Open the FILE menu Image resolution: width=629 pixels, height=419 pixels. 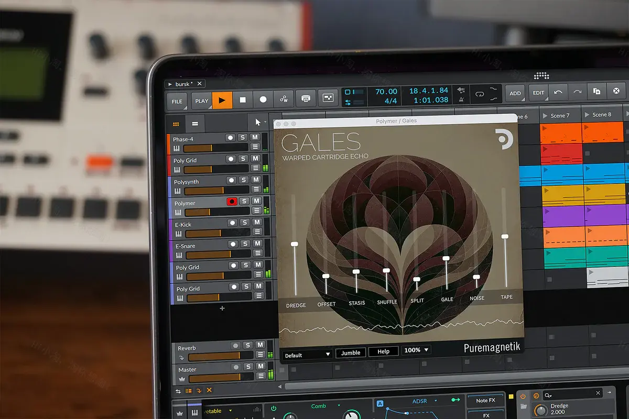coord(176,101)
